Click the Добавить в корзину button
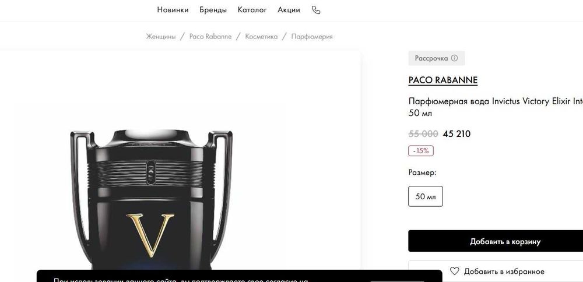The image size is (583, 282). 496,241
